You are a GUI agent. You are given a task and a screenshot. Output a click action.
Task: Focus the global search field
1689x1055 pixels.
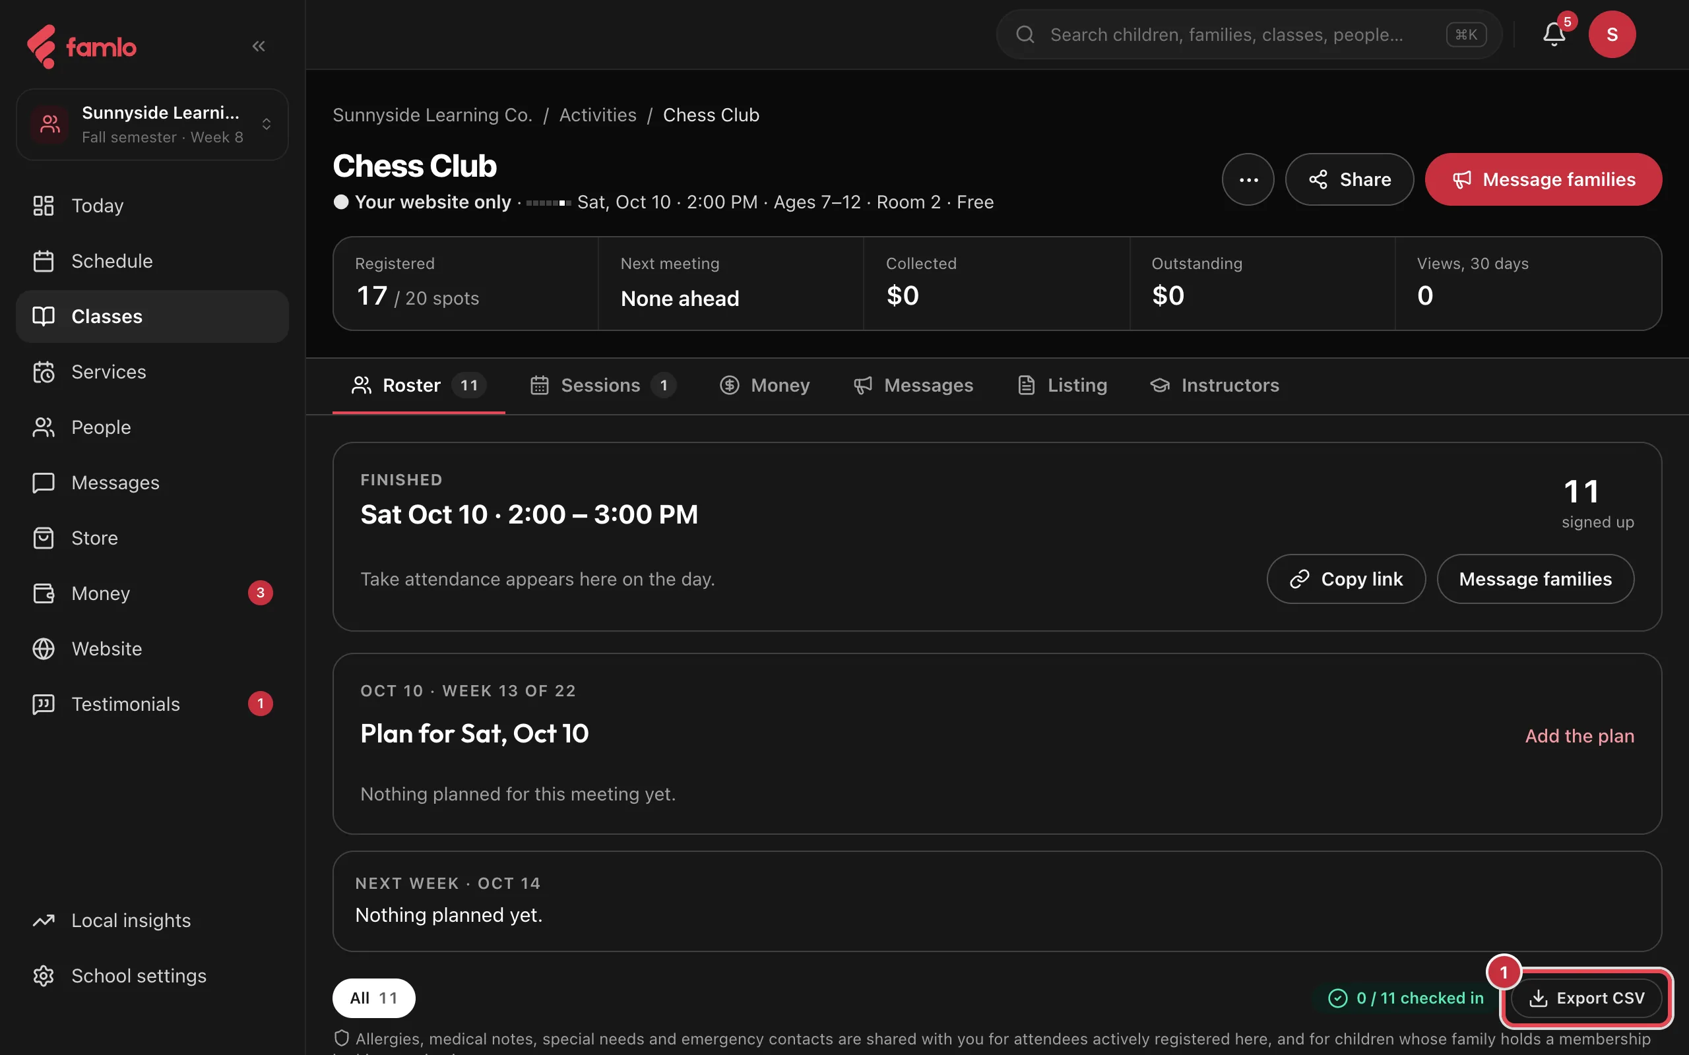(x=1248, y=34)
